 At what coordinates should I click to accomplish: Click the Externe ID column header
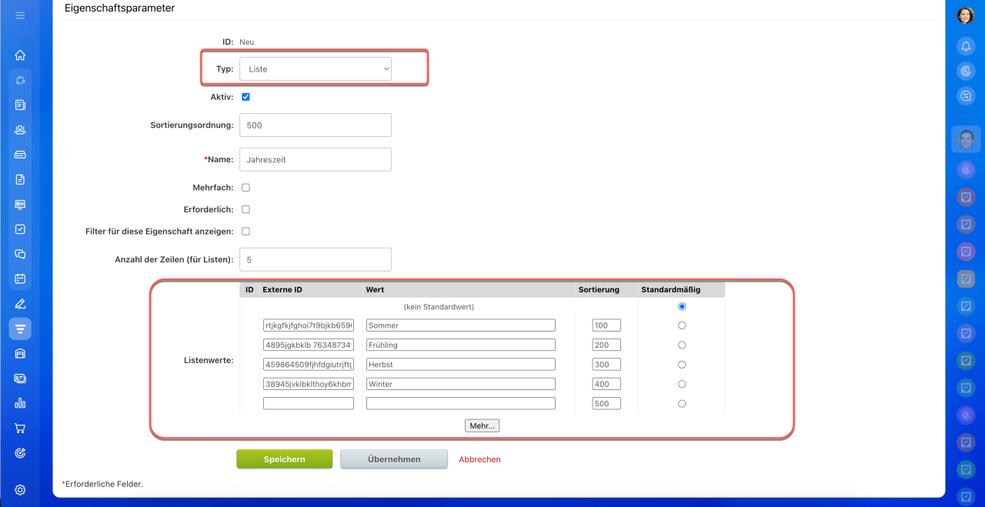[282, 289]
